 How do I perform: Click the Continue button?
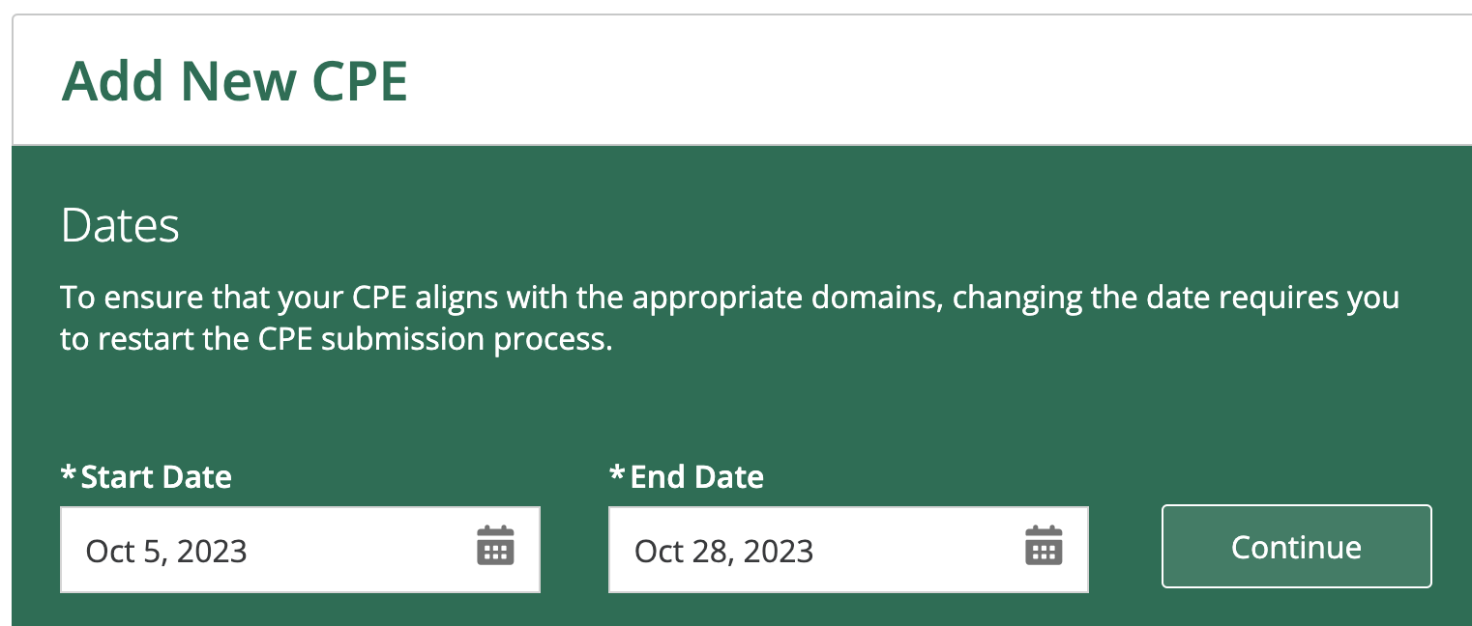point(1296,547)
